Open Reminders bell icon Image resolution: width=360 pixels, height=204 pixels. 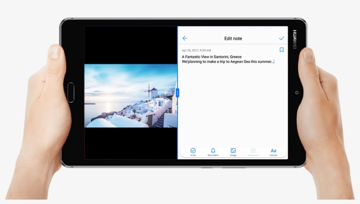coord(213,152)
